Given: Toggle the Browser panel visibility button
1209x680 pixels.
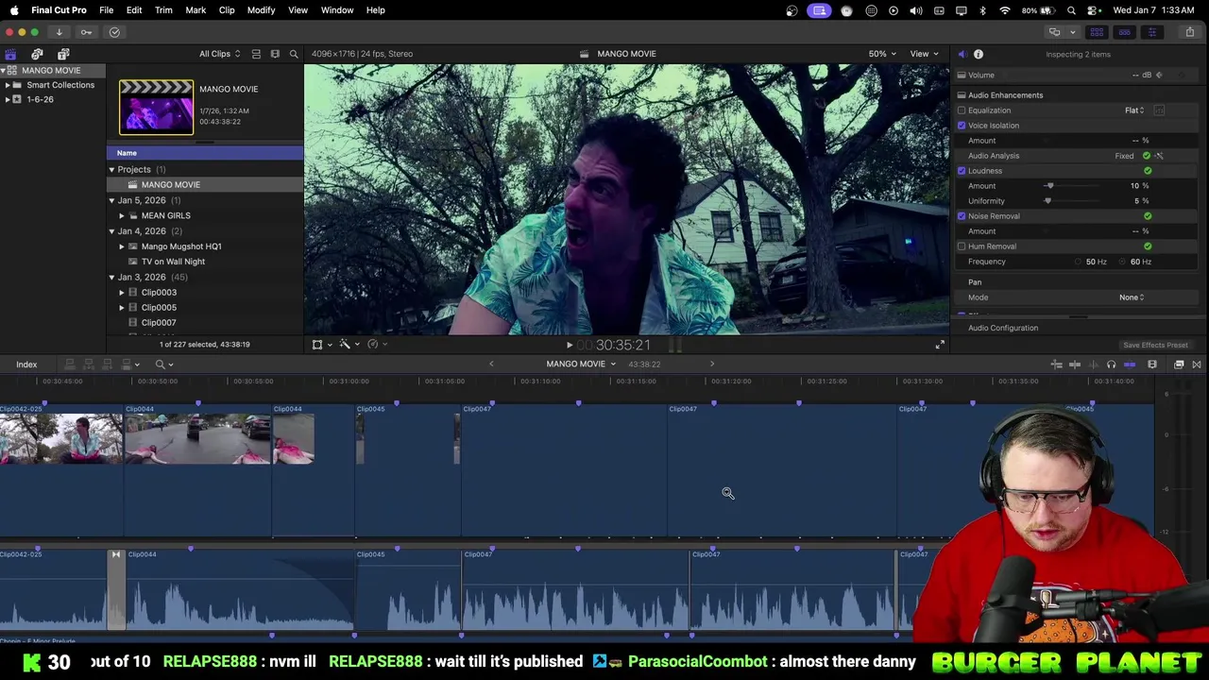Looking at the screenshot, I should click(x=1097, y=32).
